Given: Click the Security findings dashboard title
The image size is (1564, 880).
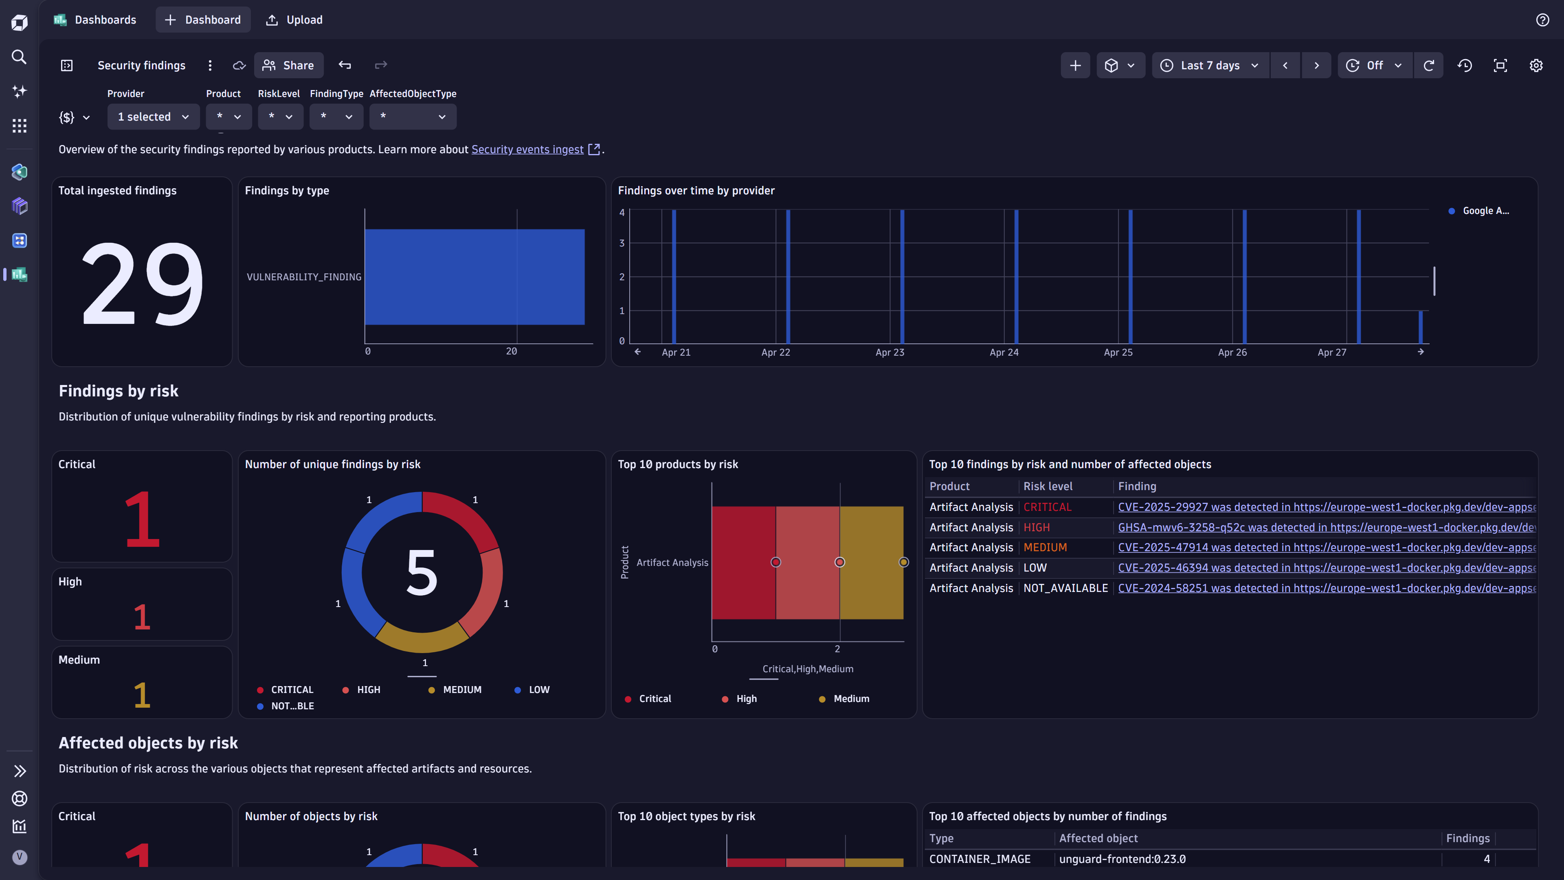Looking at the screenshot, I should click(x=141, y=65).
